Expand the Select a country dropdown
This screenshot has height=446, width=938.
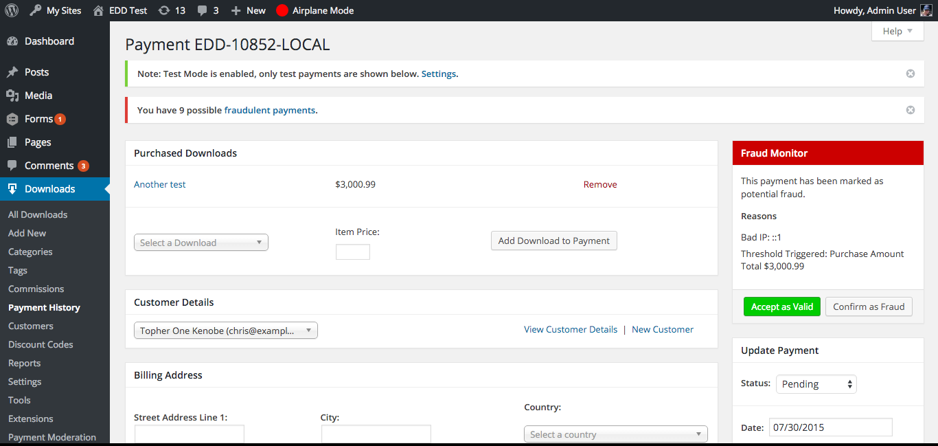(615, 434)
